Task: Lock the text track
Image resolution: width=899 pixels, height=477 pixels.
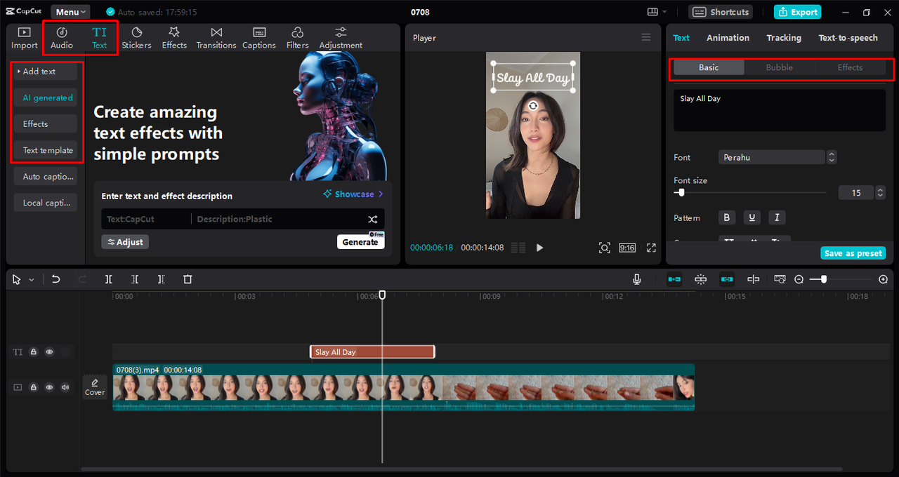Action: click(33, 352)
